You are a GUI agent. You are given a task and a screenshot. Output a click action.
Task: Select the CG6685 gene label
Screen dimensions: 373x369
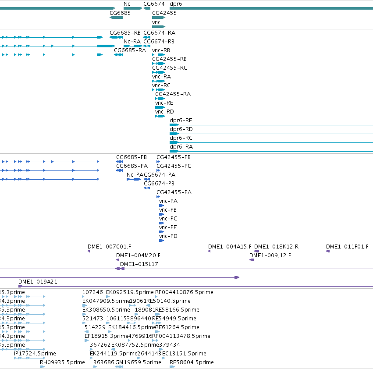click(120, 13)
